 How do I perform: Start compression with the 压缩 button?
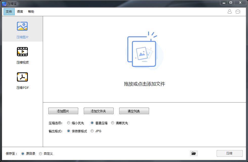230,153
